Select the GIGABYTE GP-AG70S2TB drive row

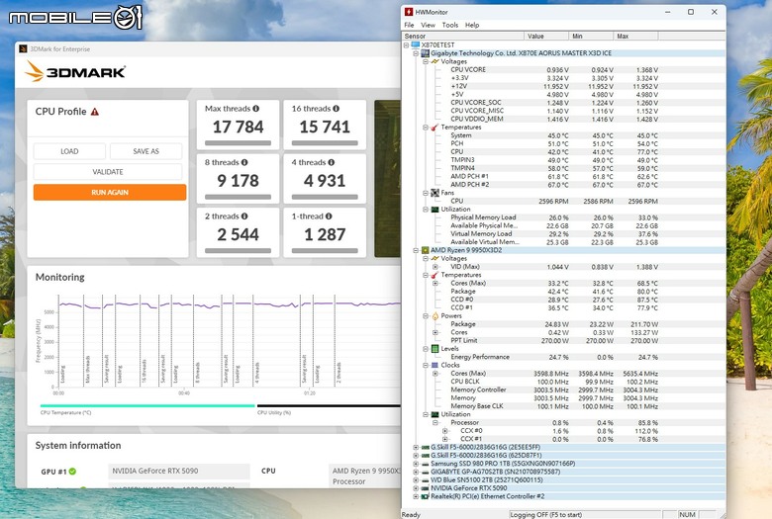(564, 472)
